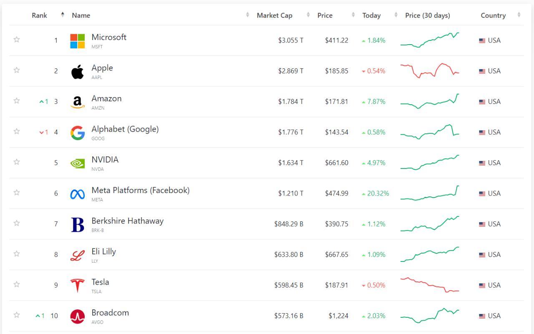The image size is (534, 334).
Task: Open the Eli Lilly company link
Action: [x=104, y=251]
